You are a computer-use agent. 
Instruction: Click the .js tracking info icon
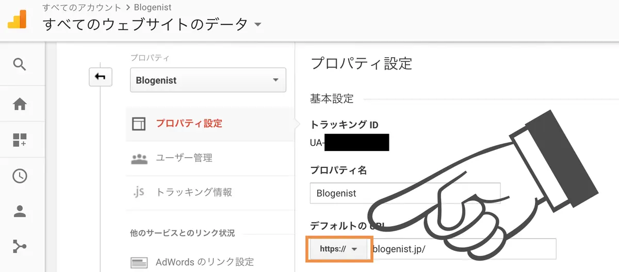138,192
